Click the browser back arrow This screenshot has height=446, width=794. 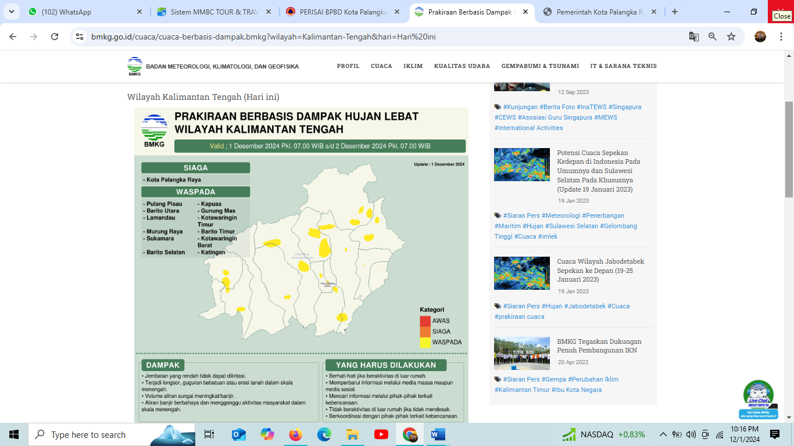[13, 37]
